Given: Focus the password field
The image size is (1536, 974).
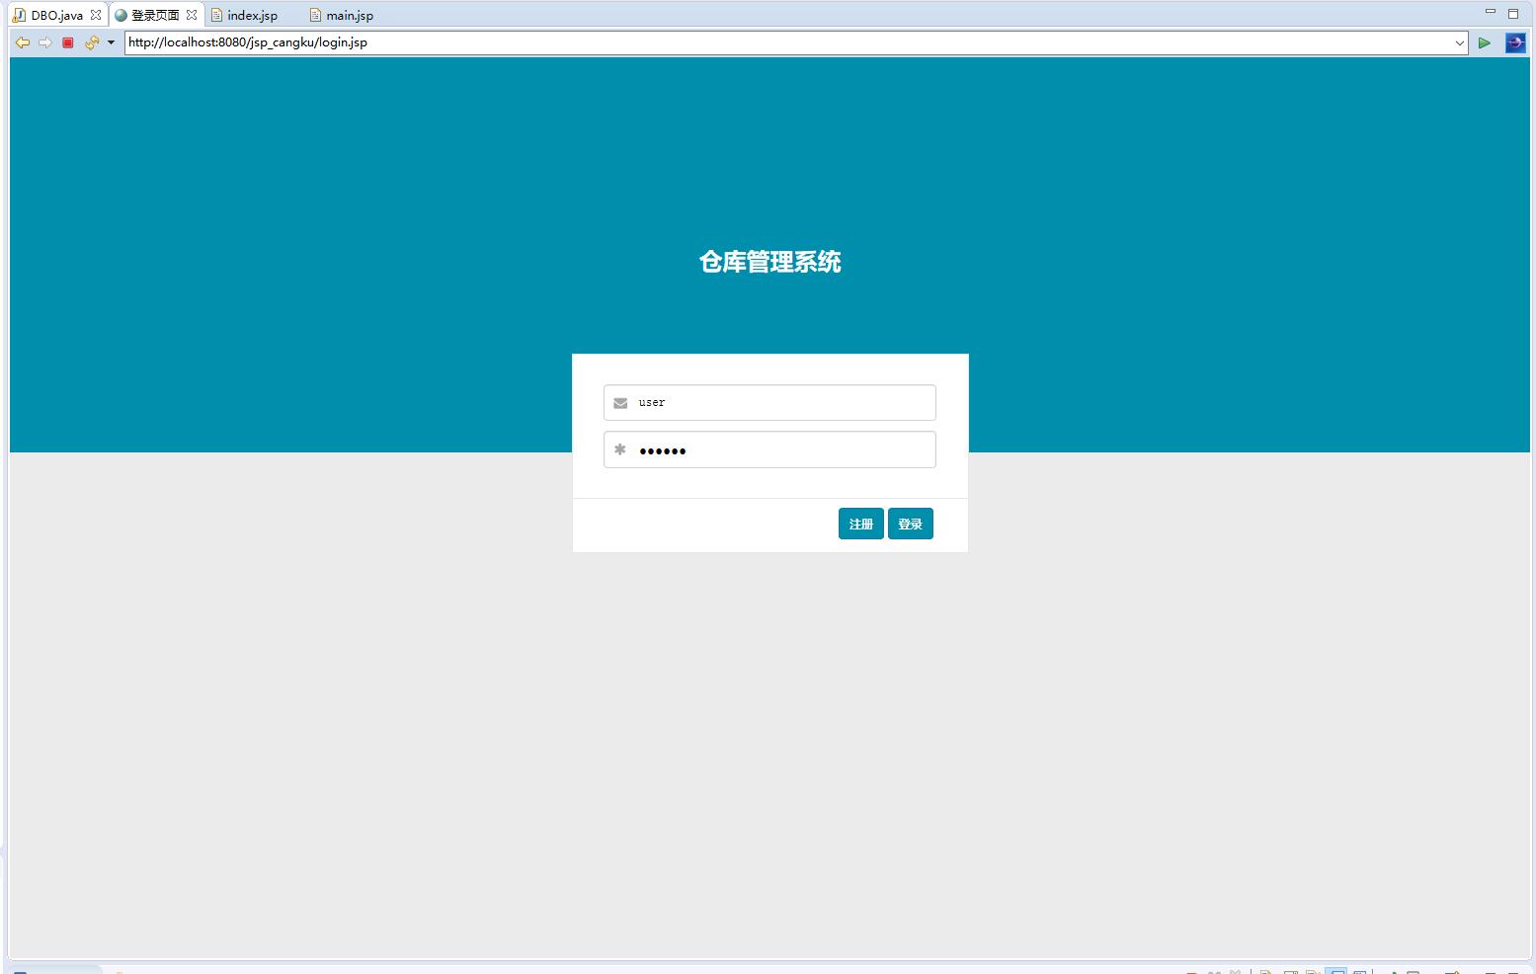Looking at the screenshot, I should 769,449.
